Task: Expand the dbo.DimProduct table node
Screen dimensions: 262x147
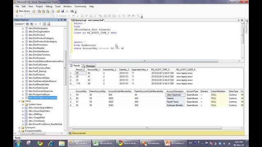Action: tap(23, 35)
